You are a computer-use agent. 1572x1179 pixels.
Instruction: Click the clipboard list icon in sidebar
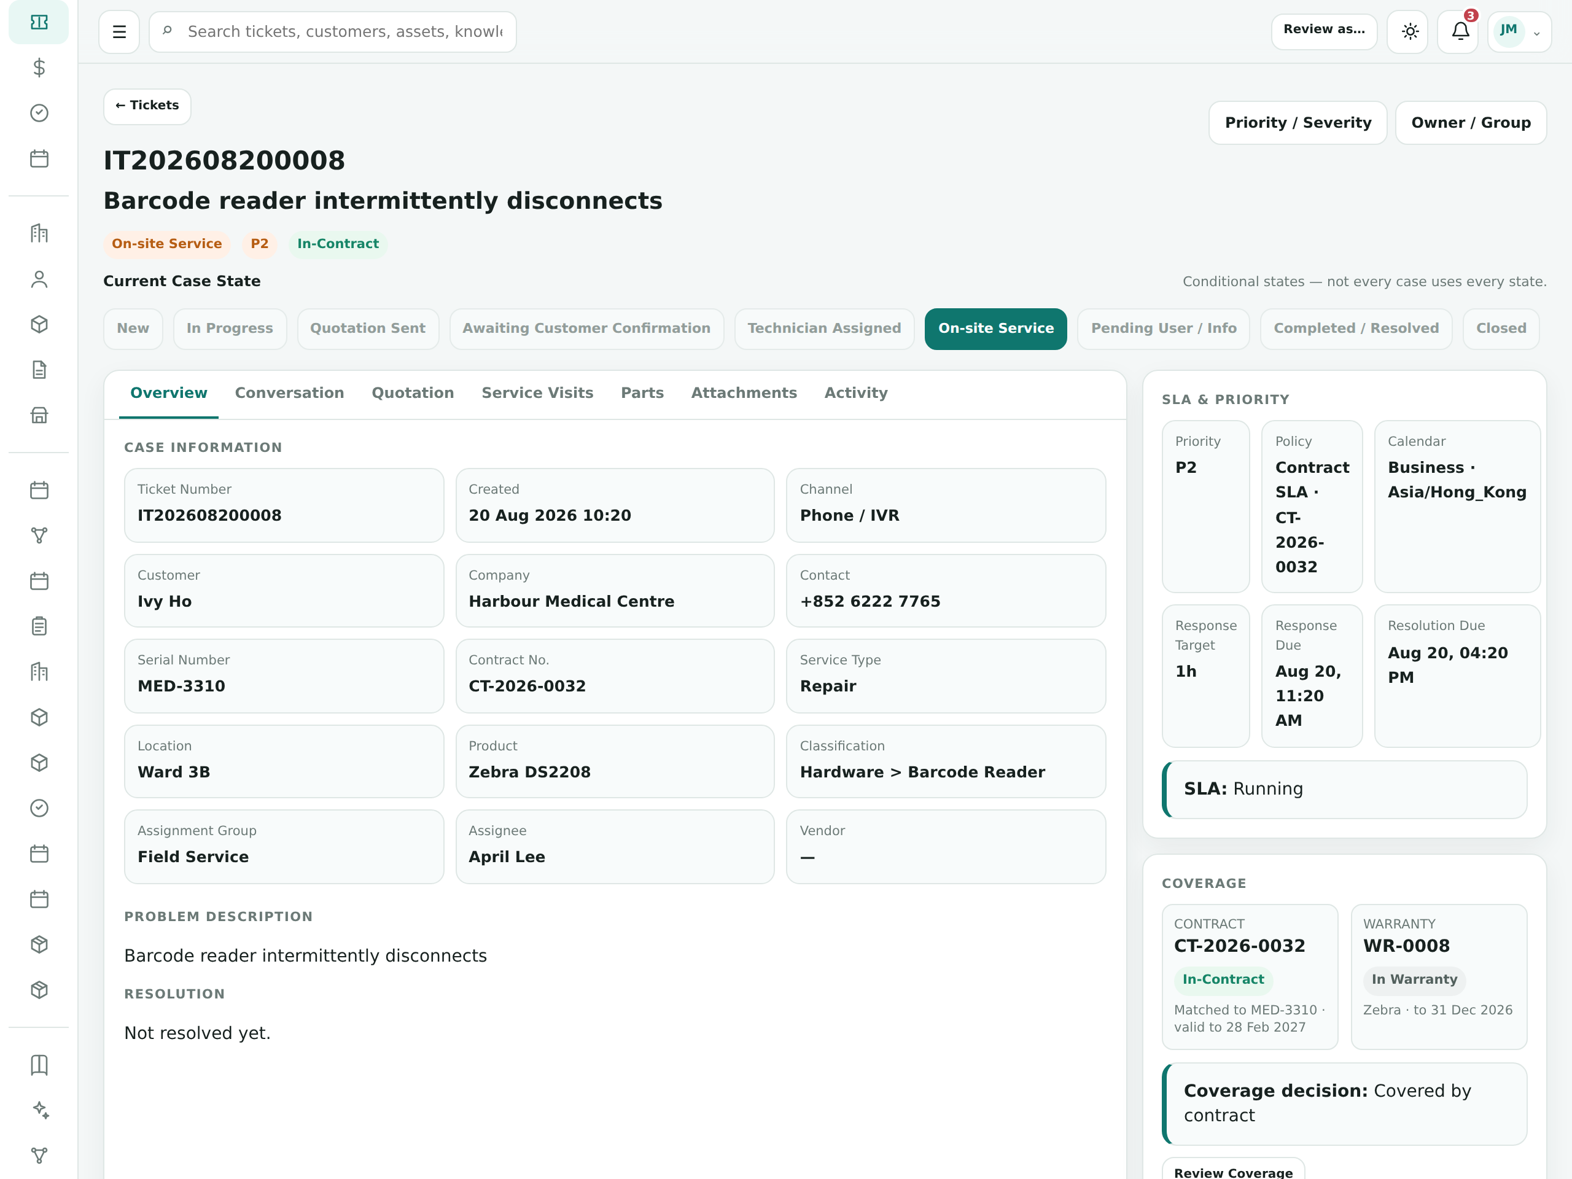(39, 626)
